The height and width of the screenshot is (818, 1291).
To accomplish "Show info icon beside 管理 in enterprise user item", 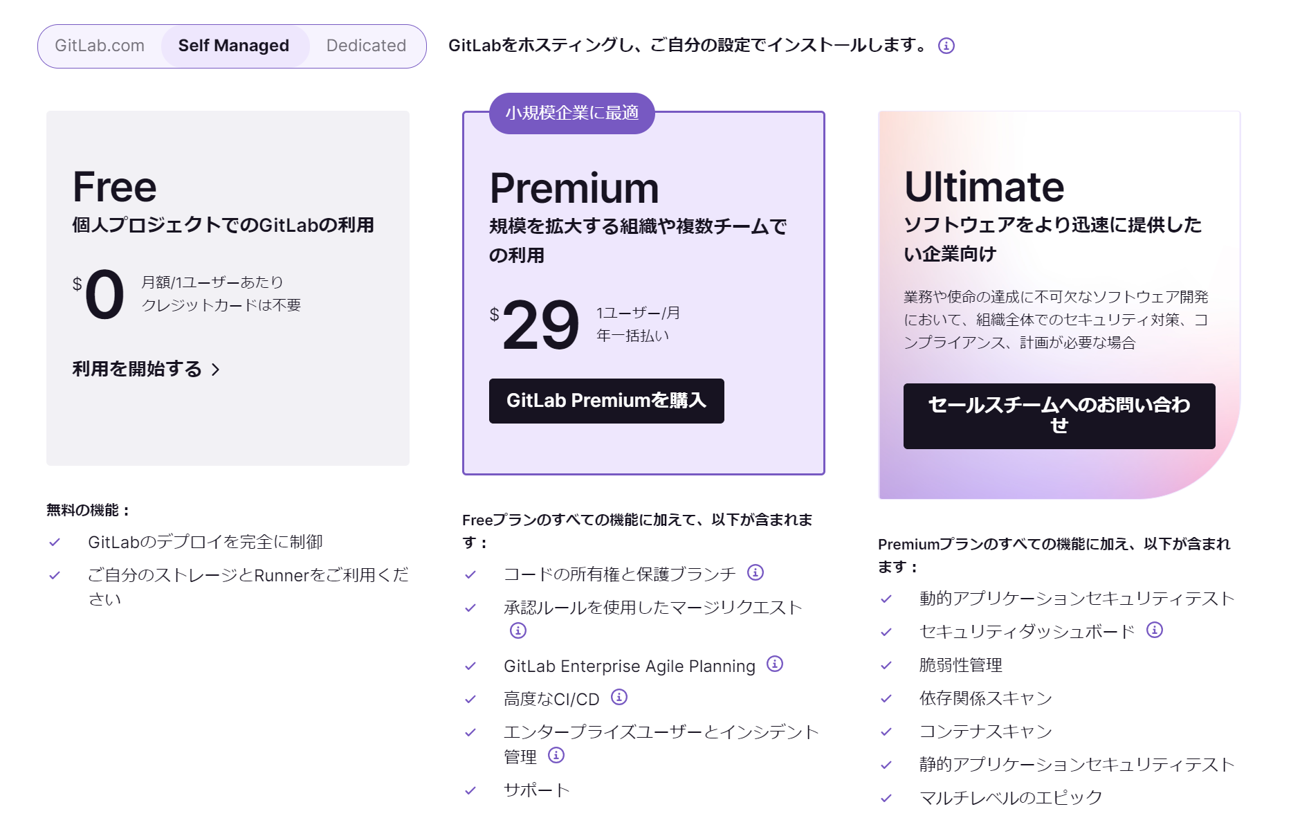I will click(556, 755).
